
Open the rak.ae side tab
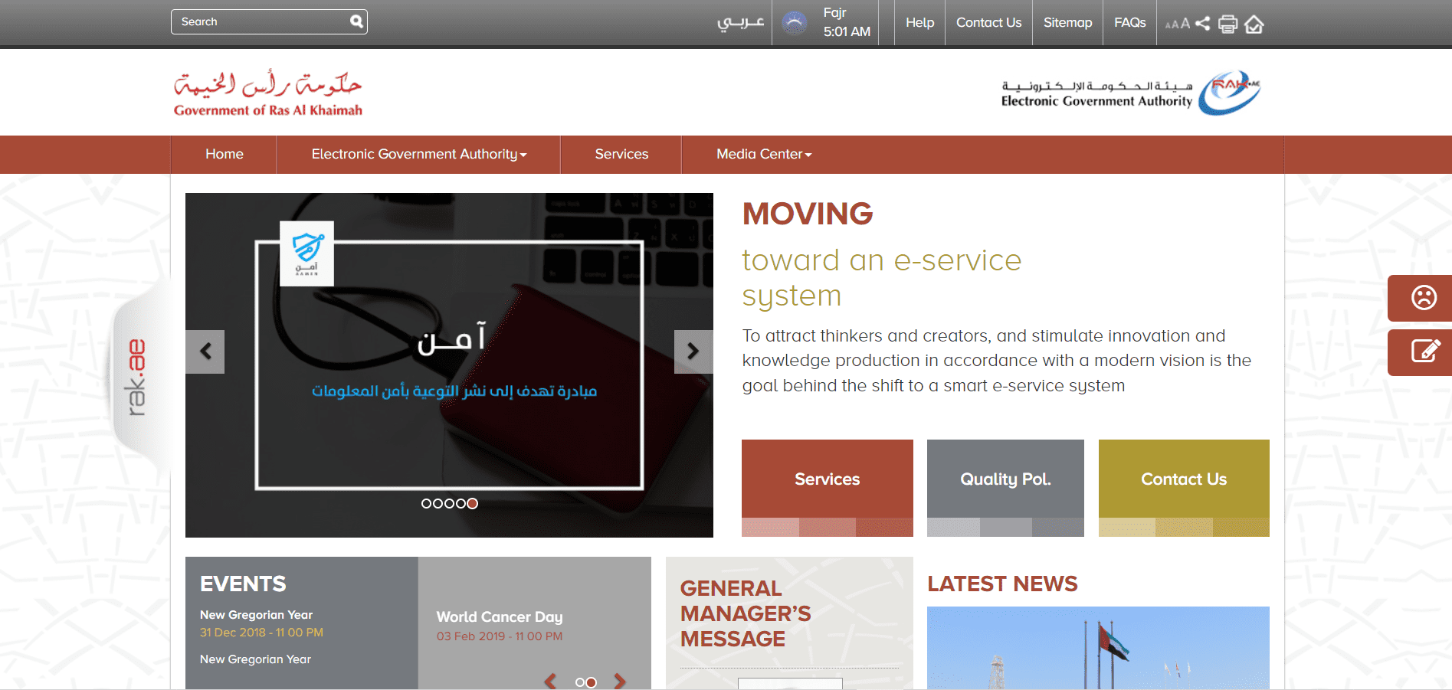pos(138,377)
